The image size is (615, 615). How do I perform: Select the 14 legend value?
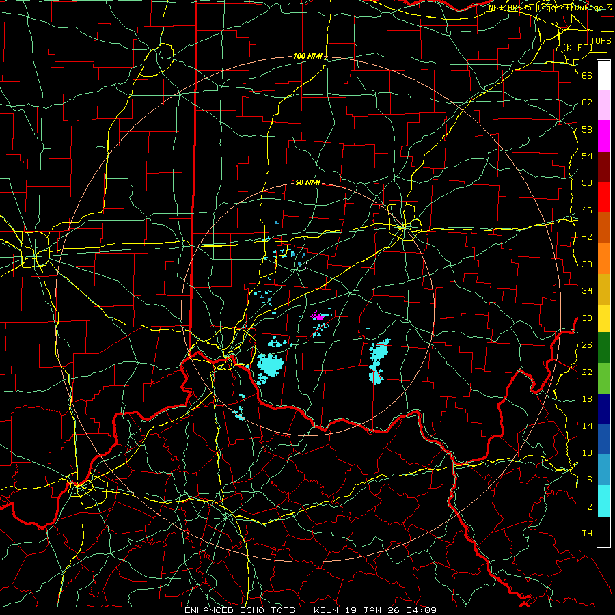click(587, 426)
